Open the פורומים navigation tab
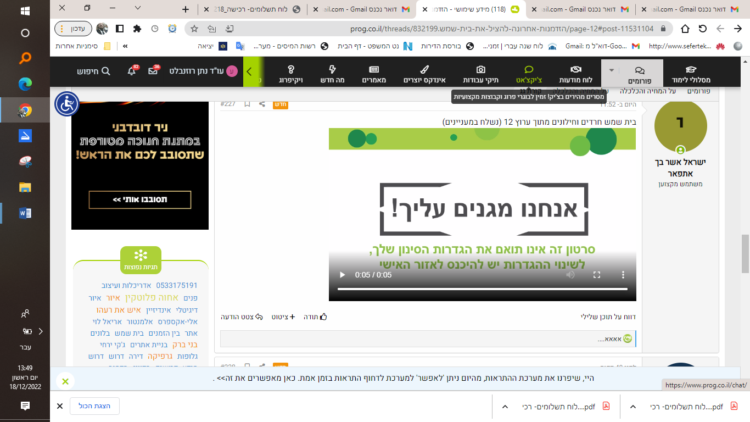This screenshot has height=422, width=750. click(640, 74)
